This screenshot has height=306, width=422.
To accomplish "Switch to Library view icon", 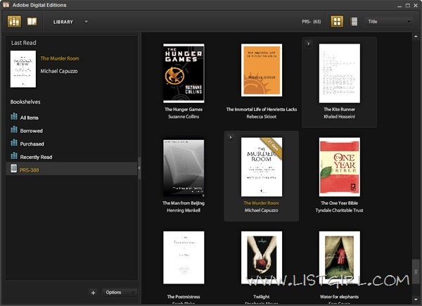I will point(15,21).
